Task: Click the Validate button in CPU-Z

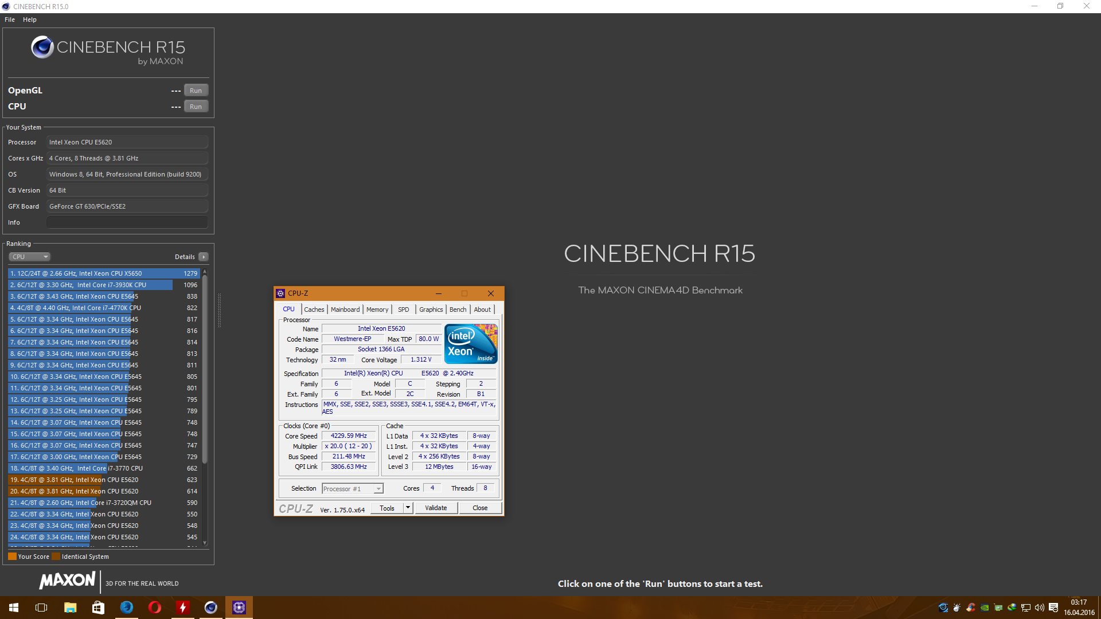Action: [x=436, y=508]
